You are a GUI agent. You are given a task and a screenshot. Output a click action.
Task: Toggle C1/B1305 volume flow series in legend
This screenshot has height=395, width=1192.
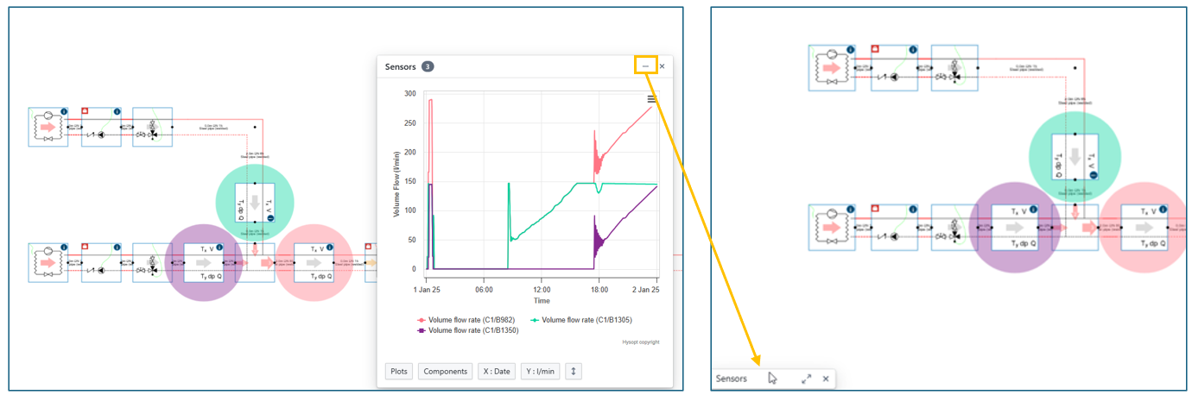point(583,320)
